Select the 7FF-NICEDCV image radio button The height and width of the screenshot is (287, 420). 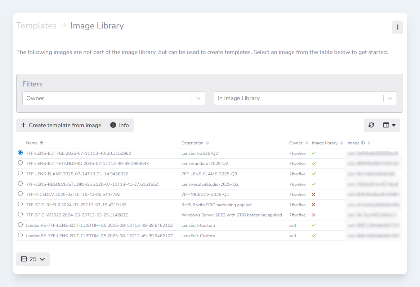pos(20,194)
